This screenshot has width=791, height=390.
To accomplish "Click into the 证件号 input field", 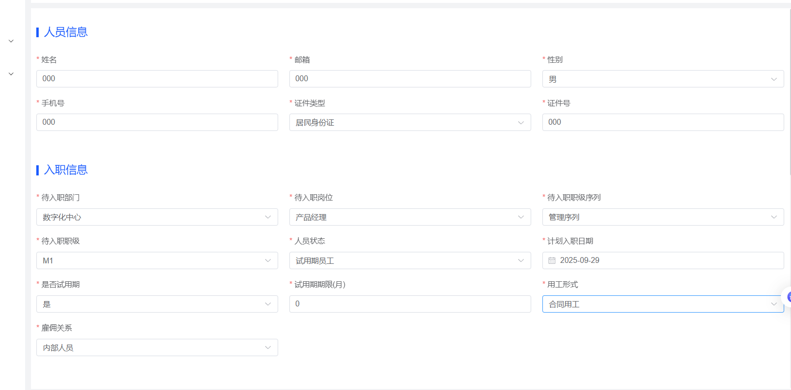I will (663, 122).
